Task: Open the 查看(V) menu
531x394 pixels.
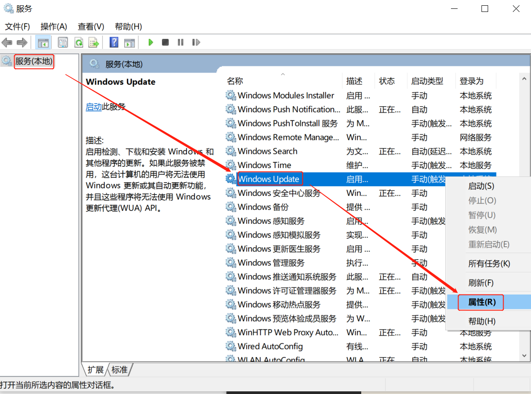Action: pyautogui.click(x=91, y=27)
